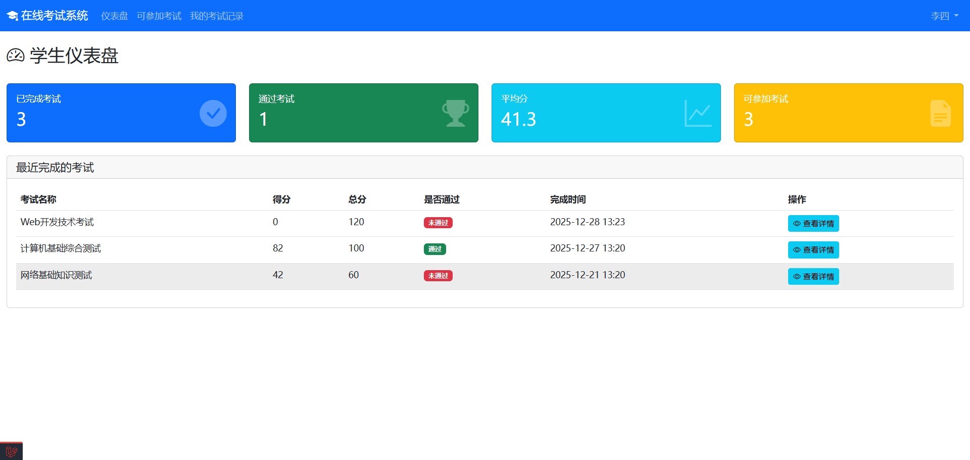Click the red 未通过 badge for Web开发技术考试
Viewport: 970px width, 460px height.
tap(438, 223)
